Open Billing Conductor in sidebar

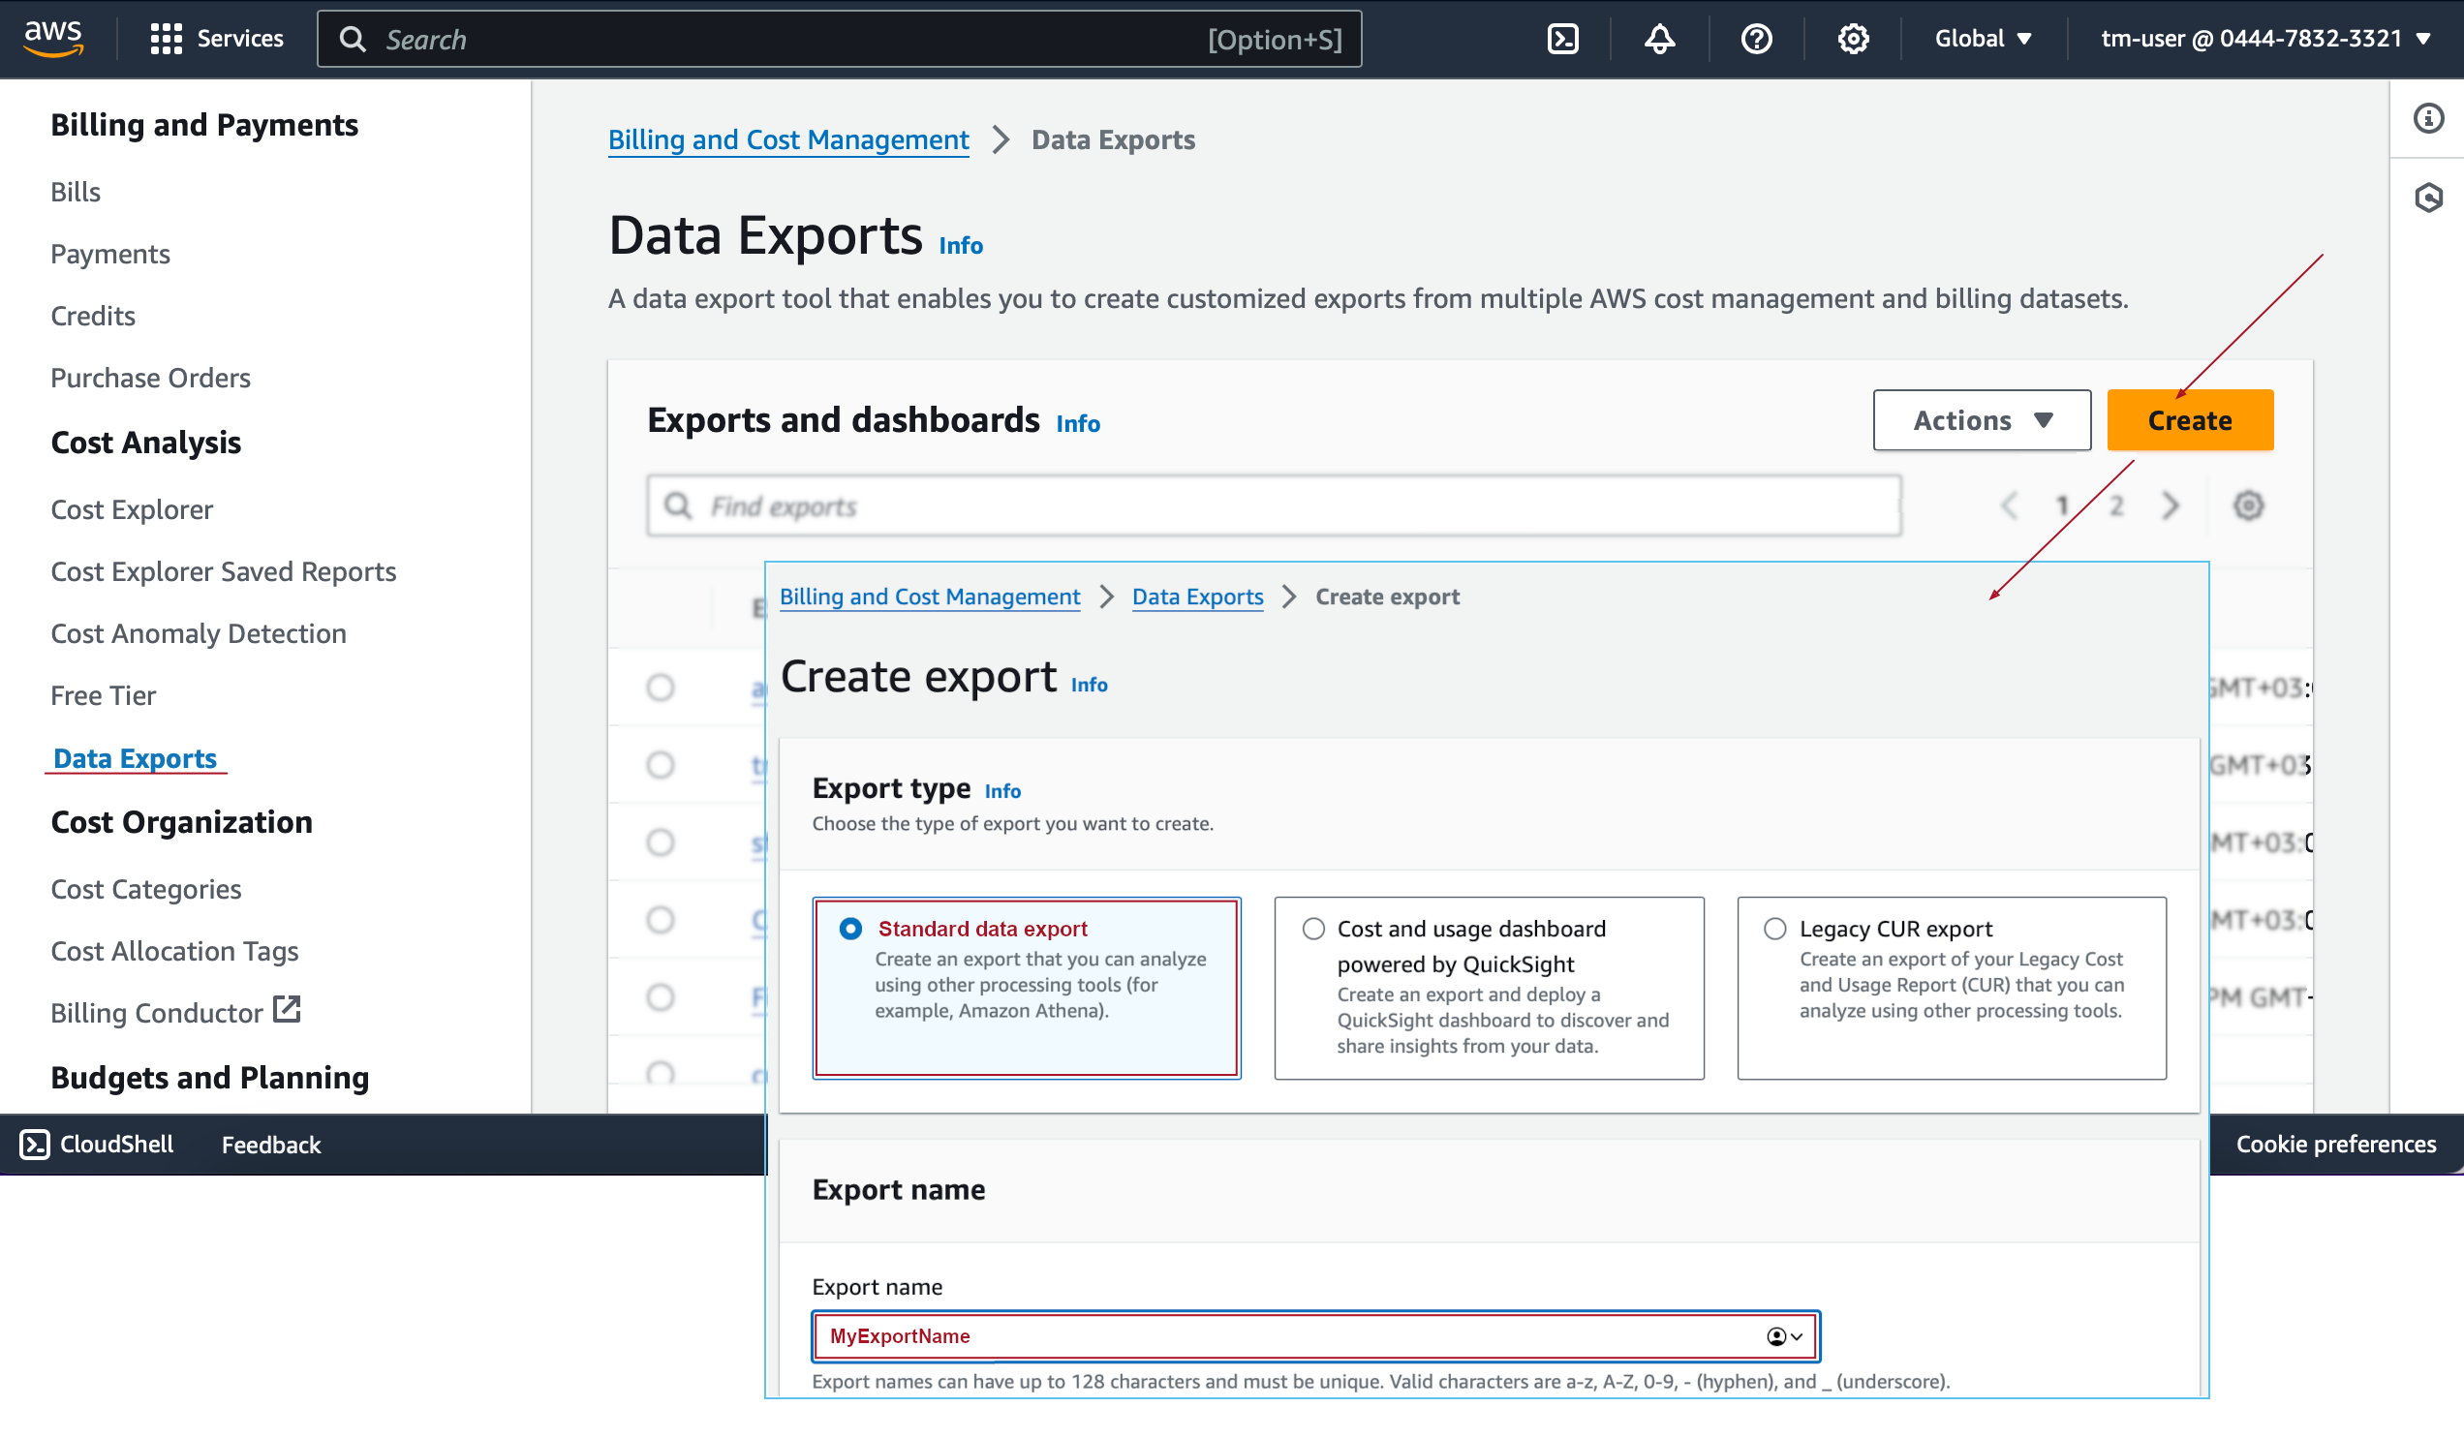[x=157, y=1013]
